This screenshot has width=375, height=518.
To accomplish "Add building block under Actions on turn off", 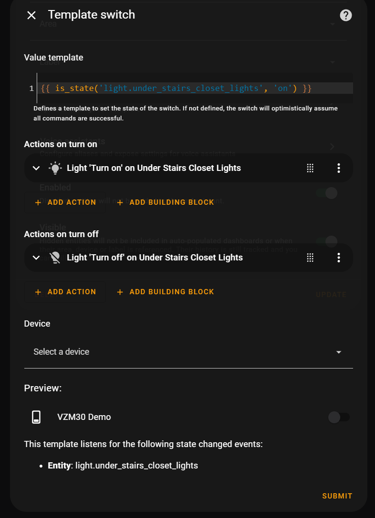I will point(165,292).
